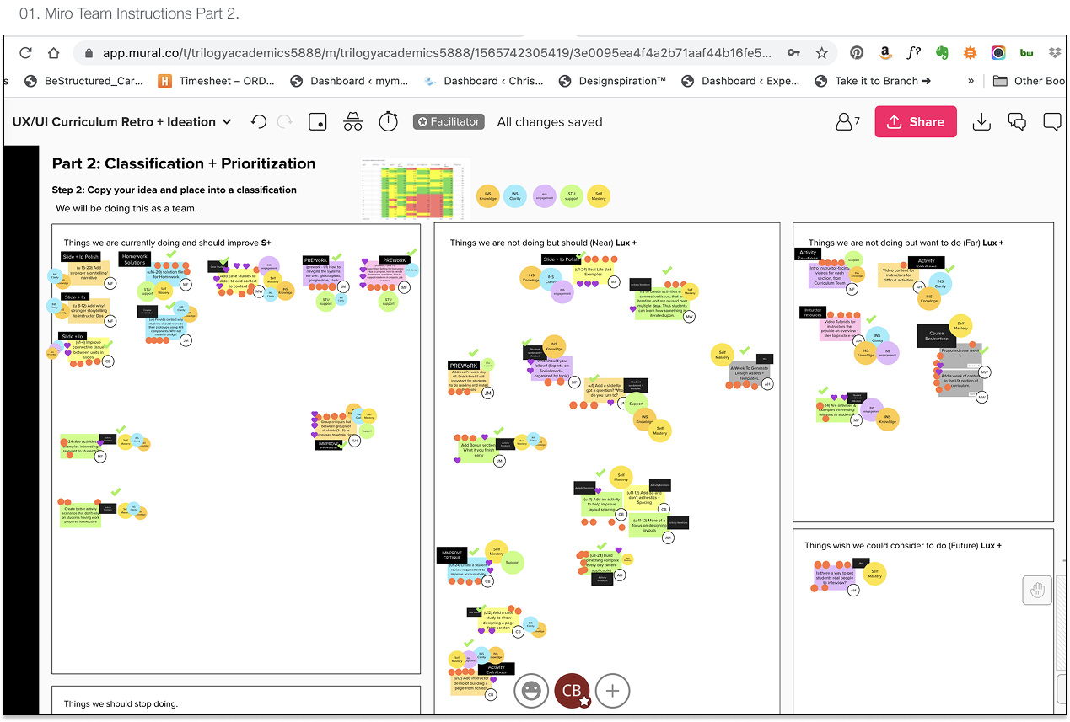The width and height of the screenshot is (1070, 722).
Task: Open the saved password key icon
Action: (793, 53)
